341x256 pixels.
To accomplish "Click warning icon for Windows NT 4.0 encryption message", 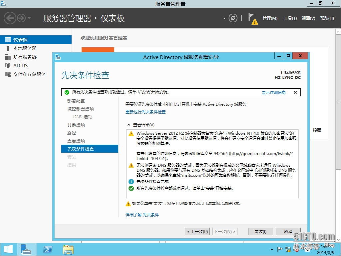I will click(131, 133).
